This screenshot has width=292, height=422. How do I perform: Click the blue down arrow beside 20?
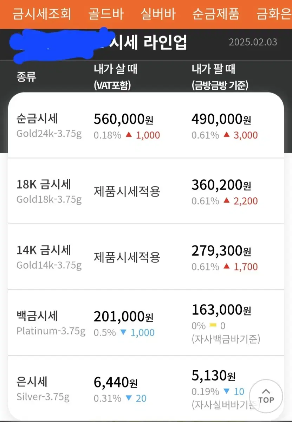pos(129,398)
